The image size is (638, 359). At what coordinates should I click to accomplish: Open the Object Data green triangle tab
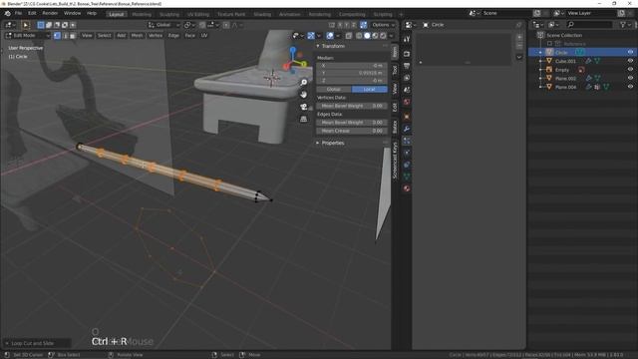[x=407, y=177]
